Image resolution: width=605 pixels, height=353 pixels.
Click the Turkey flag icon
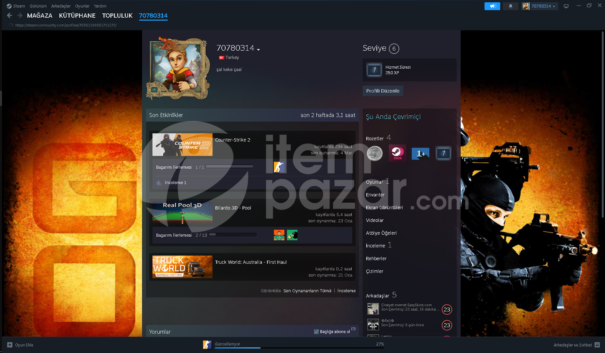[x=221, y=58]
